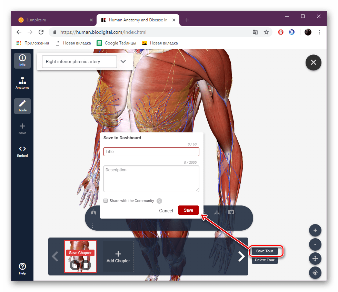Cancel the Save to Dashboard dialog
338x292 pixels.
pyautogui.click(x=166, y=210)
